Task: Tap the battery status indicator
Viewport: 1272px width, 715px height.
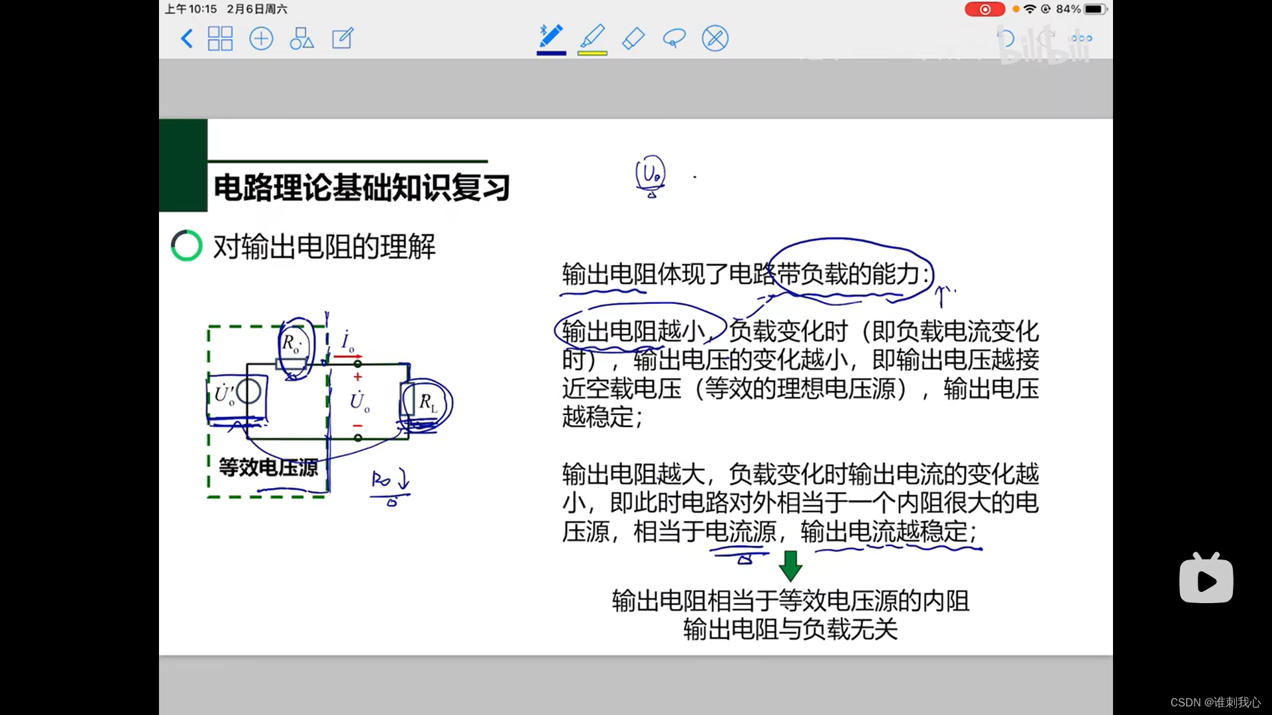Action: pyautogui.click(x=1094, y=9)
